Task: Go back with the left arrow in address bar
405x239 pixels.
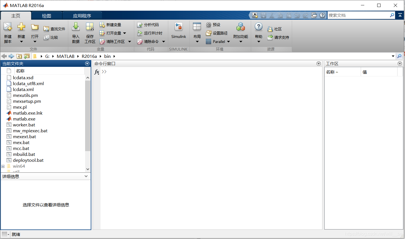Action: click(x=4, y=56)
